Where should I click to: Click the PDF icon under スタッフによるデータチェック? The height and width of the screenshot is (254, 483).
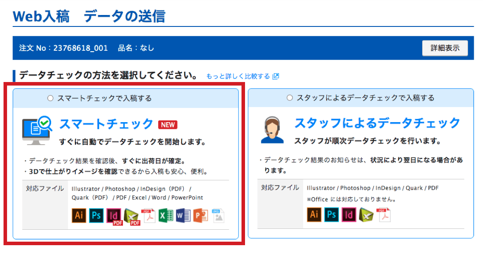[x=383, y=215]
